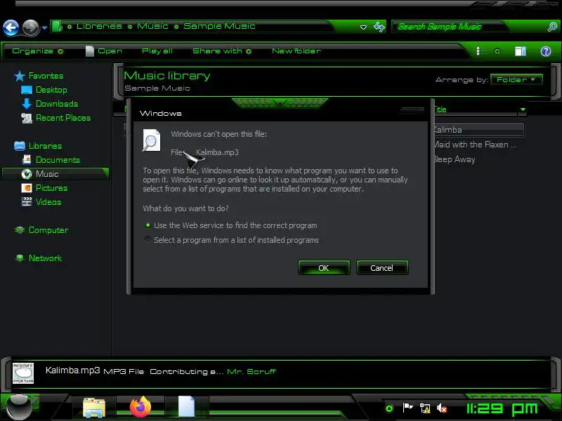This screenshot has height=421, width=562.
Task: Click the 11:29 pm taskbar clock
Action: coord(502,408)
